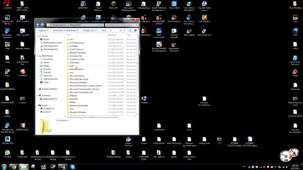Open the Windows Start menu
The height and width of the screenshot is (170, 303).
coord(4,167)
